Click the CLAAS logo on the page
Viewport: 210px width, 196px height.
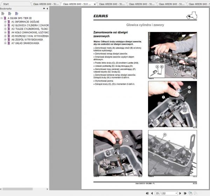coord(101,16)
